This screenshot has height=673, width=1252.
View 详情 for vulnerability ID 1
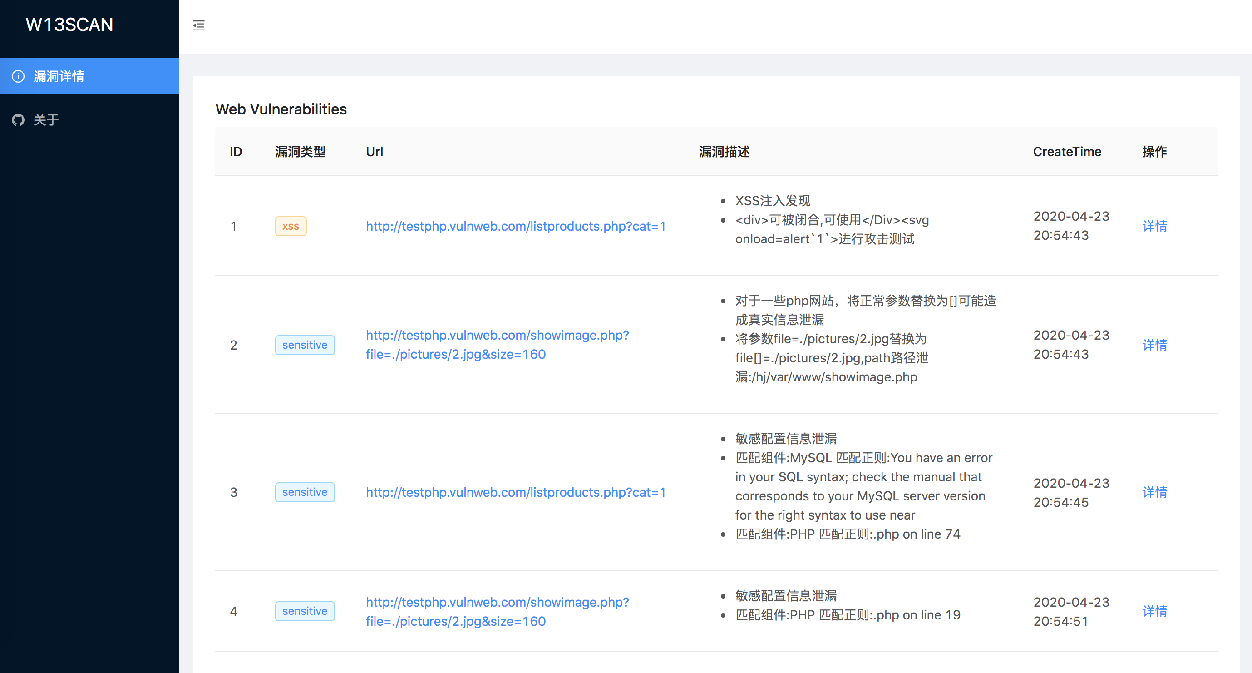[x=1155, y=226]
